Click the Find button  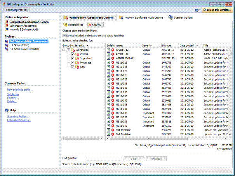point(134,159)
